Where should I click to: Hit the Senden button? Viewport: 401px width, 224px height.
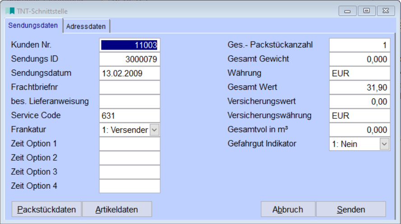[351, 210]
